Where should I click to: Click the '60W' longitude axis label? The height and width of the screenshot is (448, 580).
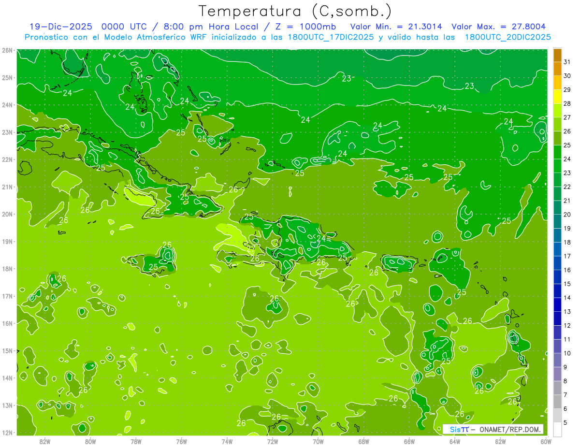(x=546, y=441)
